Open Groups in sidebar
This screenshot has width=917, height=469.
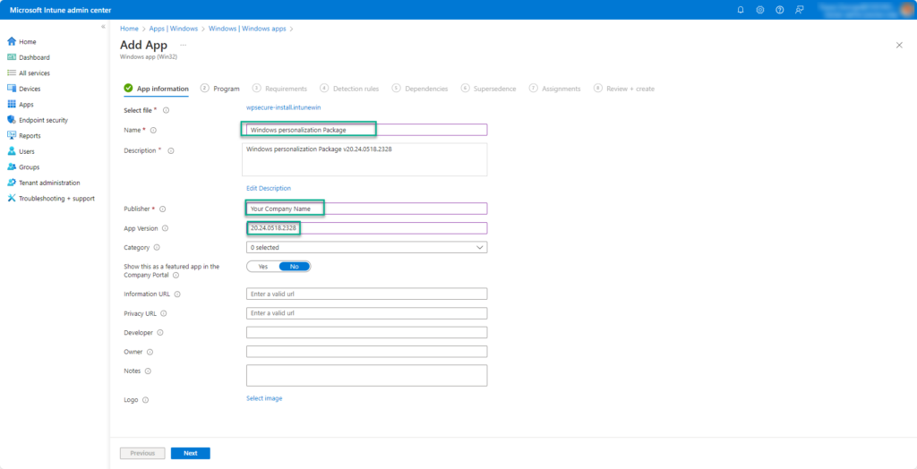22,166
